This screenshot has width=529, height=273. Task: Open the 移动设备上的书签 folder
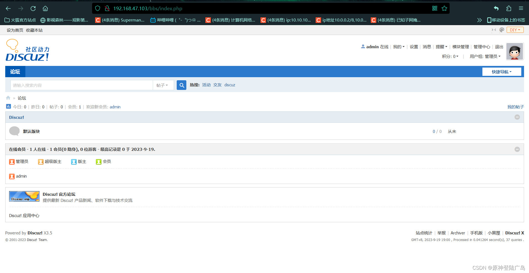pyautogui.click(x=506, y=20)
